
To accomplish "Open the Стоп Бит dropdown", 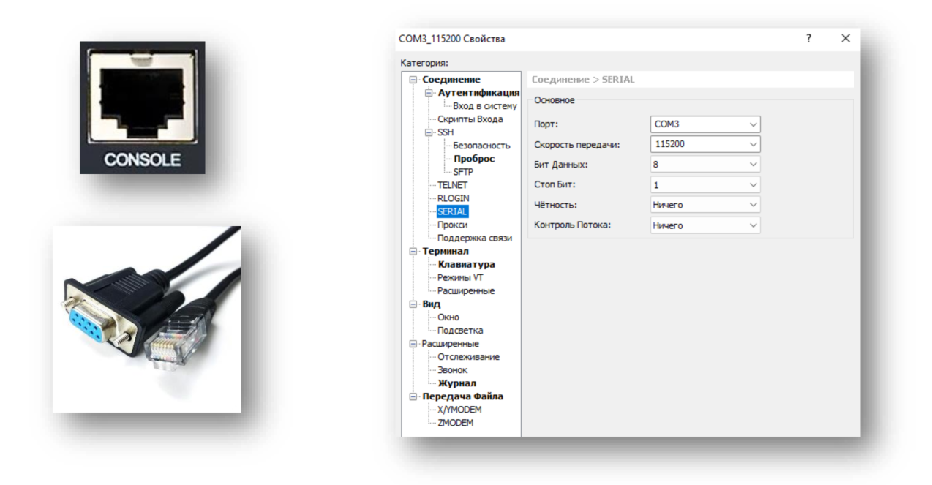I will click(704, 185).
